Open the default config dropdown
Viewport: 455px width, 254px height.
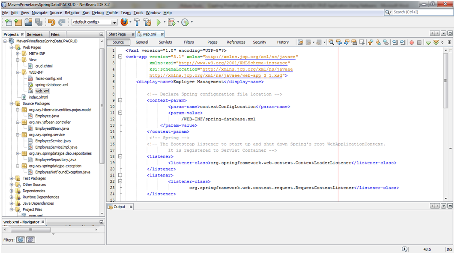point(114,22)
